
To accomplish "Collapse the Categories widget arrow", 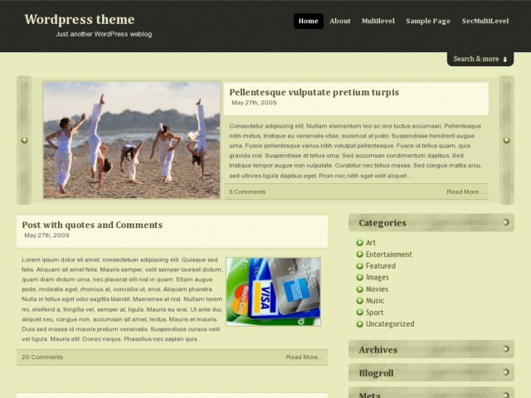I will click(505, 222).
